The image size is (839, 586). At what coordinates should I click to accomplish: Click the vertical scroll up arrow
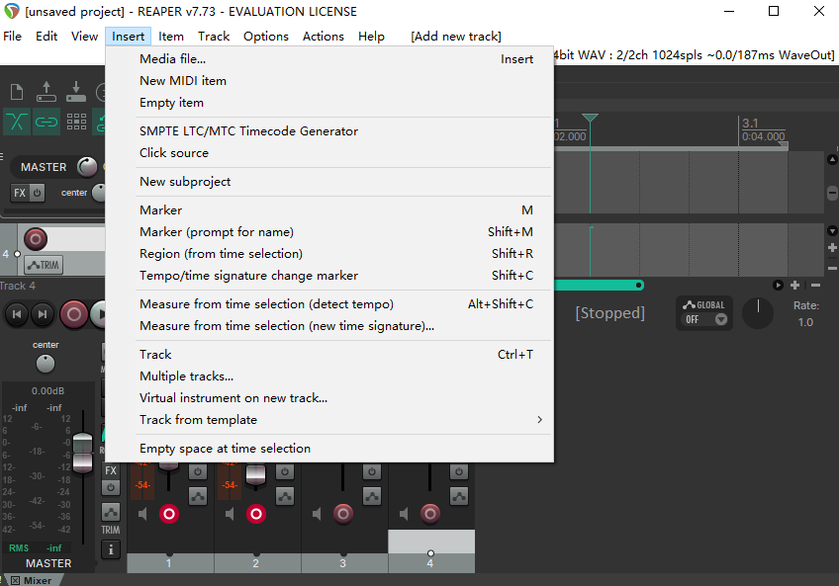(x=832, y=159)
